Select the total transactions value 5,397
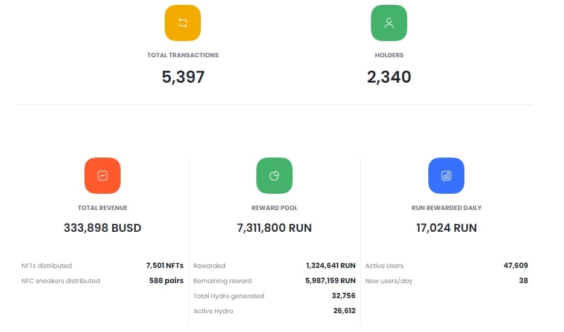The height and width of the screenshot is (332, 564). 183,77
